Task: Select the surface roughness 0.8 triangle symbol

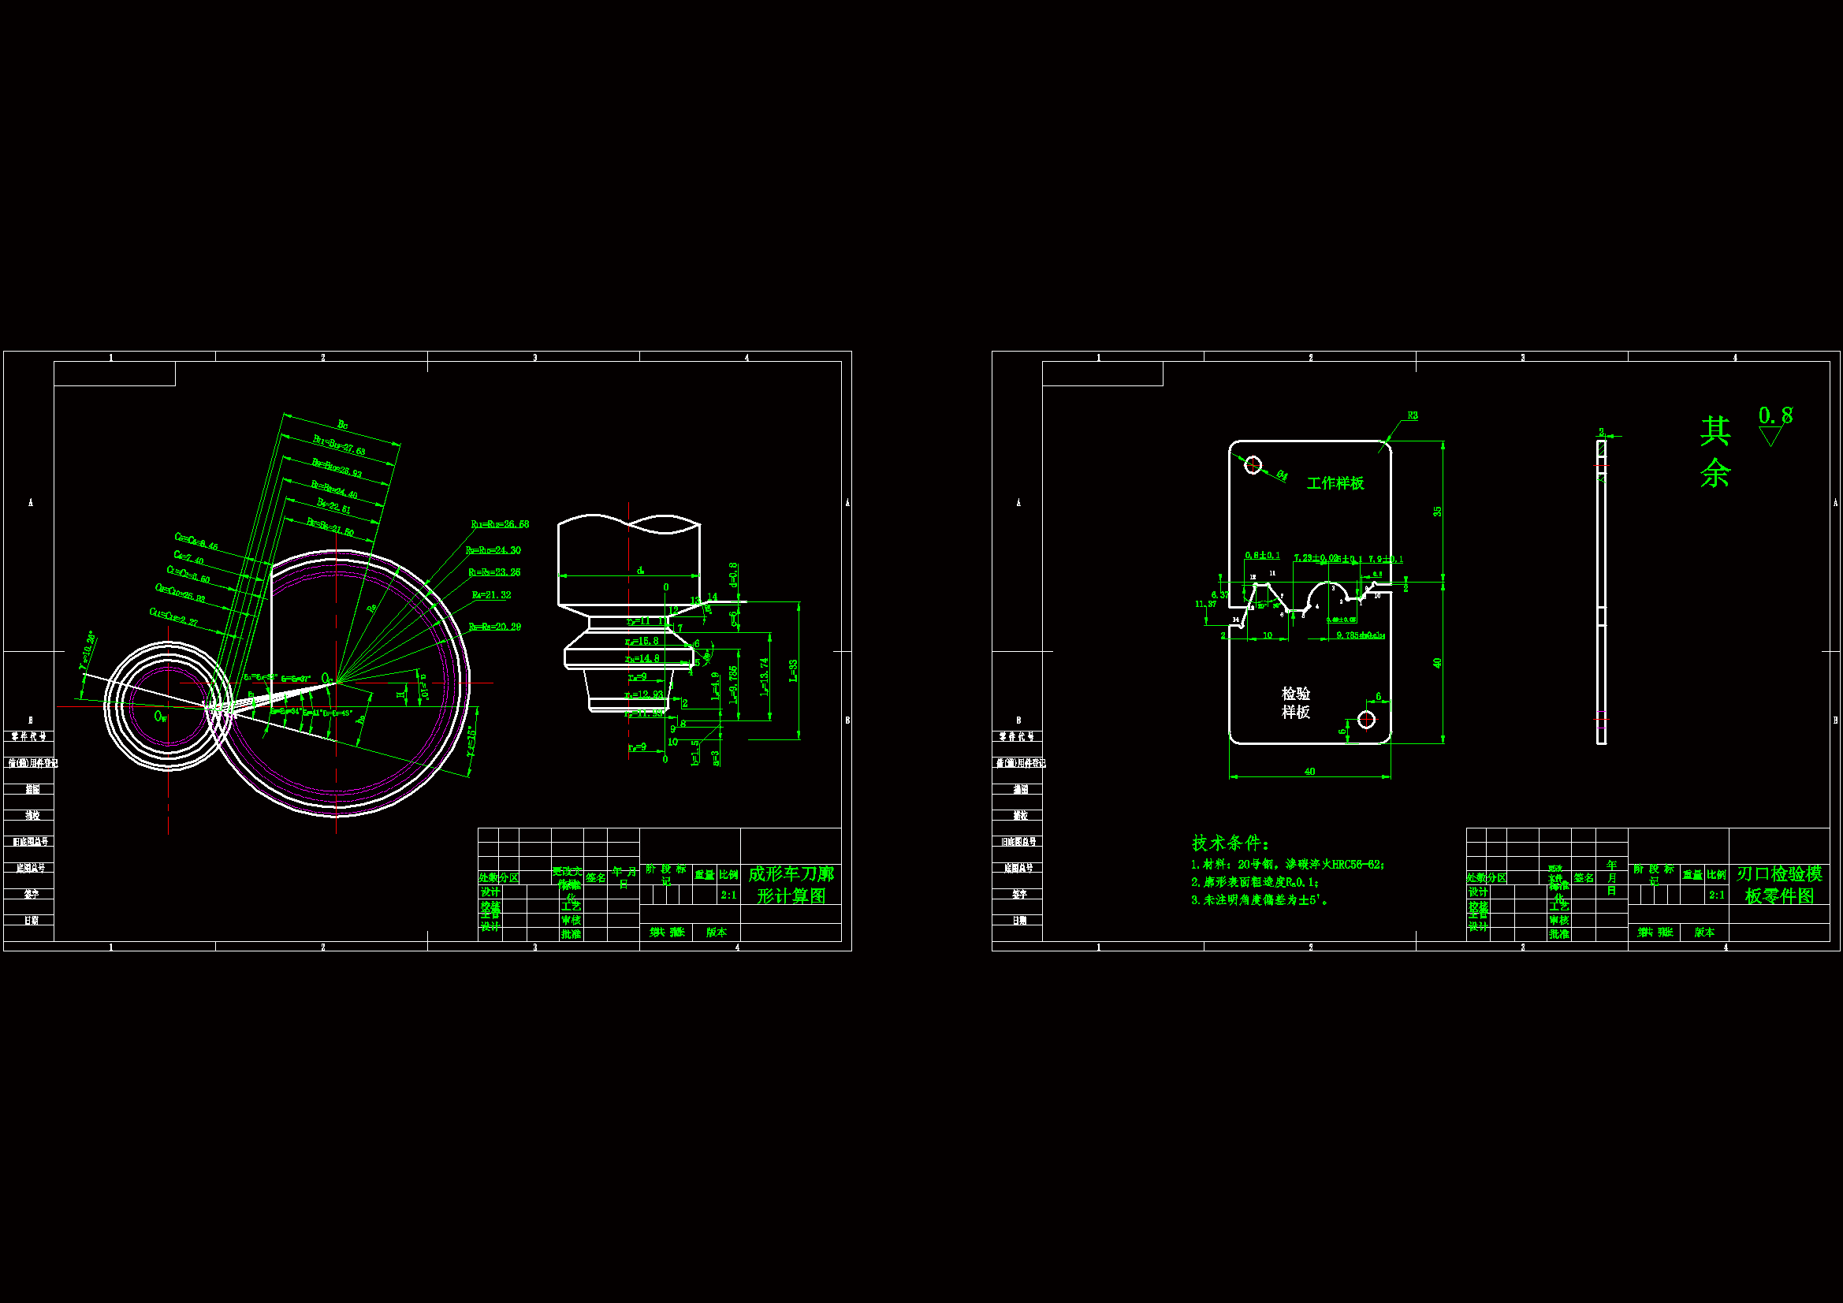Action: (1770, 436)
